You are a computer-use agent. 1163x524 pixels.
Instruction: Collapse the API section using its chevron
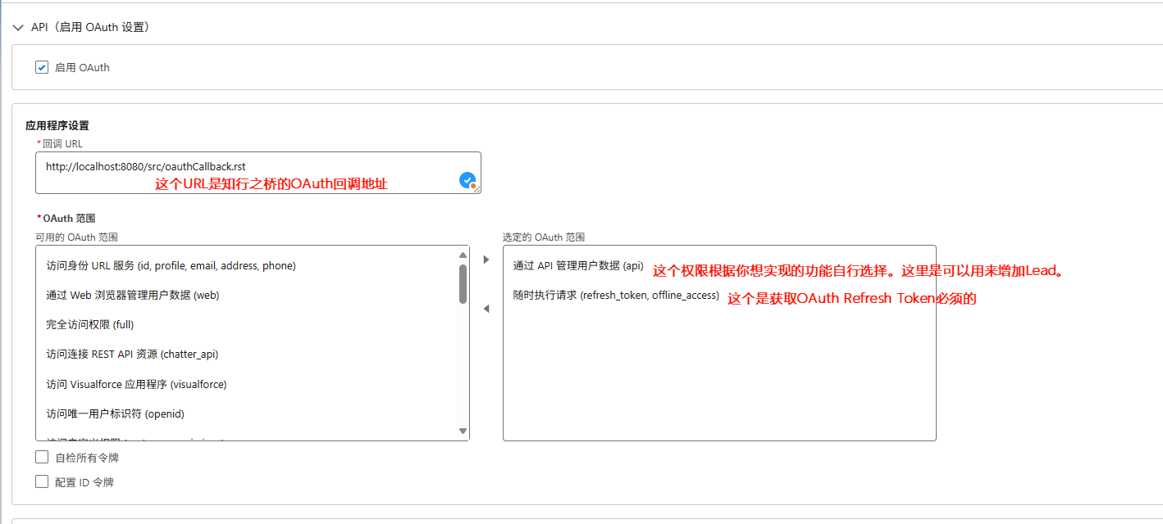(x=18, y=27)
